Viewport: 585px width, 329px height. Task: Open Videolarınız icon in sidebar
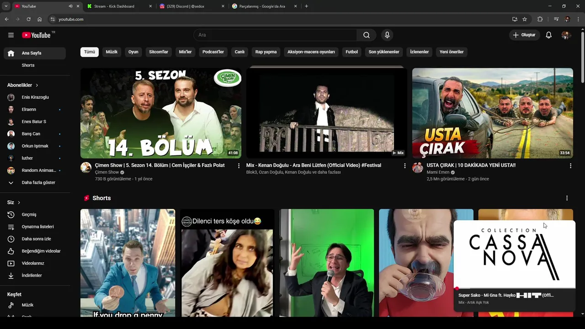11,263
